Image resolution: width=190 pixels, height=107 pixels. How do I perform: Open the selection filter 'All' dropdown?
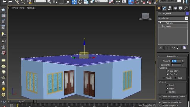click(40, 1)
